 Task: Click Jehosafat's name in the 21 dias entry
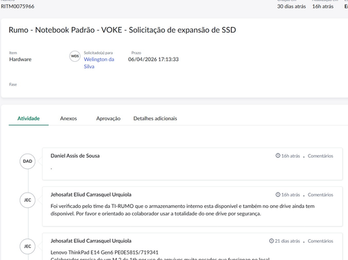91,241
